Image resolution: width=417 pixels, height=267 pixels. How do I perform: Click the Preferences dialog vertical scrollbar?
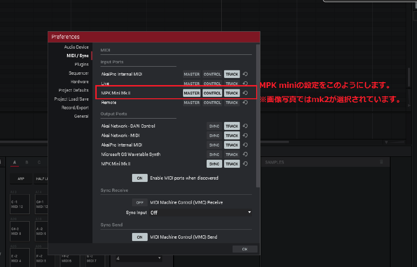[258, 116]
